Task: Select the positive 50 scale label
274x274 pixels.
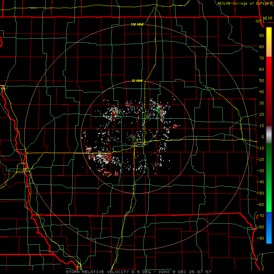Action: pos(262,81)
